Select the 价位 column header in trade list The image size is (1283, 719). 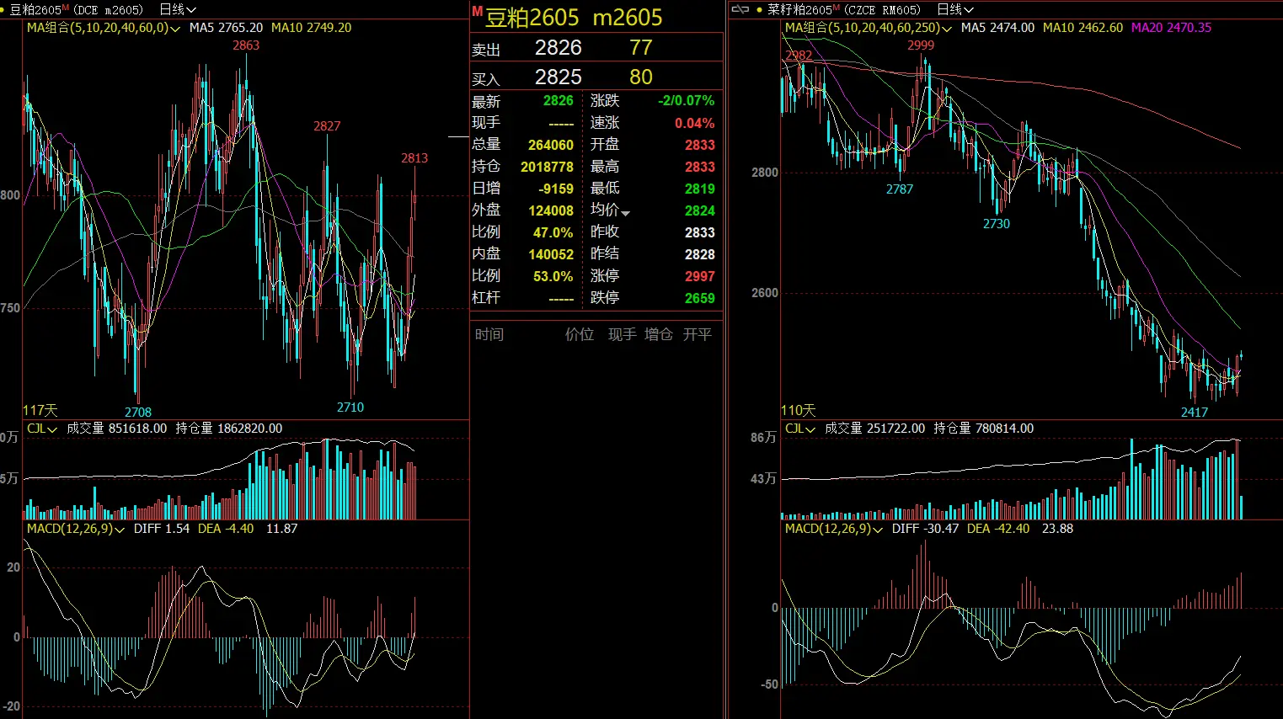click(x=579, y=334)
